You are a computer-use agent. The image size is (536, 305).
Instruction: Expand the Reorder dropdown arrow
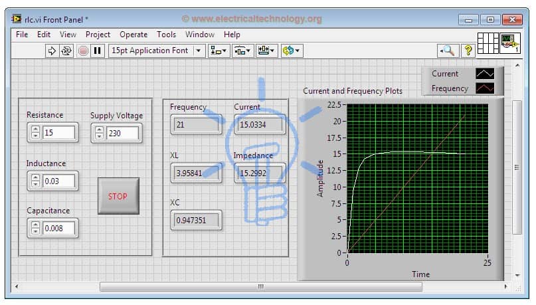coord(298,51)
